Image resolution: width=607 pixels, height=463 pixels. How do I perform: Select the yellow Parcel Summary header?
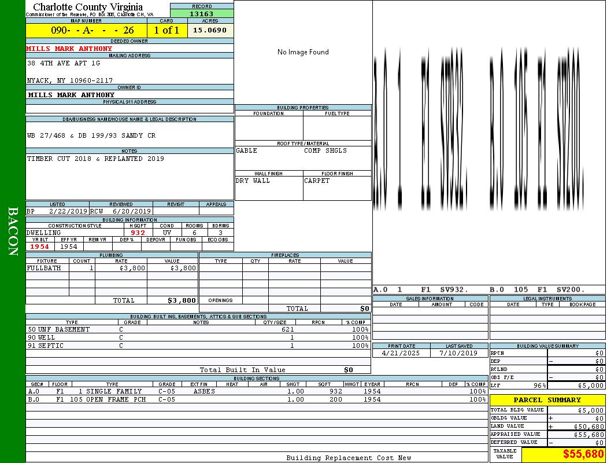pyautogui.click(x=547, y=400)
